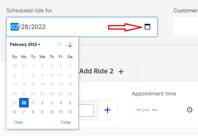Select Friday March 4 in the calendar

[61, 103]
